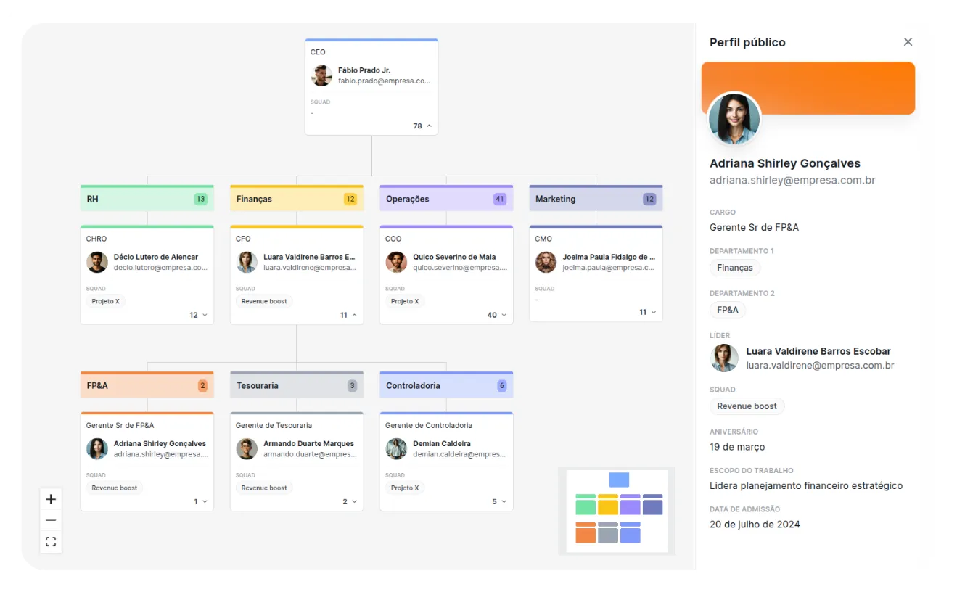
Task: Click leader Luara's avatar in profile panel
Action: 723,358
